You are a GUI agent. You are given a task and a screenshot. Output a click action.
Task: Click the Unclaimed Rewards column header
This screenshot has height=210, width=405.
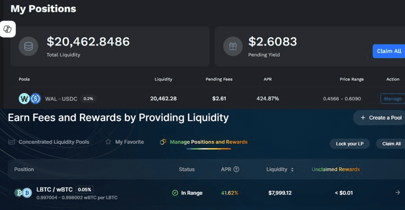point(336,169)
